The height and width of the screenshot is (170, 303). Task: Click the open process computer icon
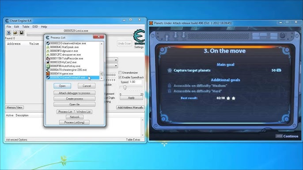click(9, 33)
